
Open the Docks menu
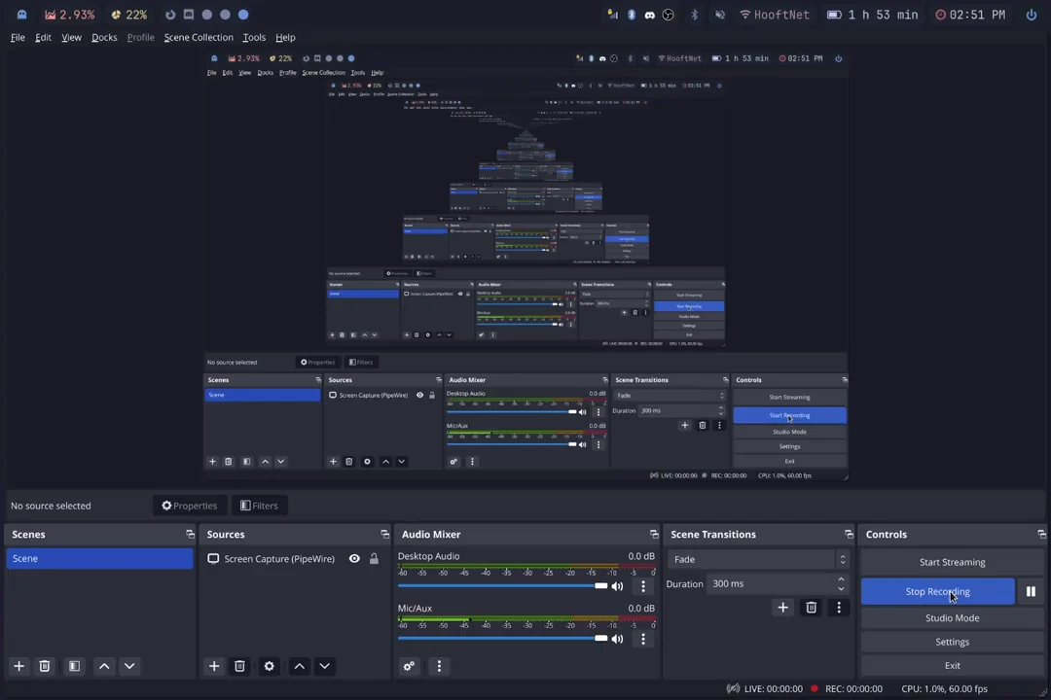coord(104,37)
